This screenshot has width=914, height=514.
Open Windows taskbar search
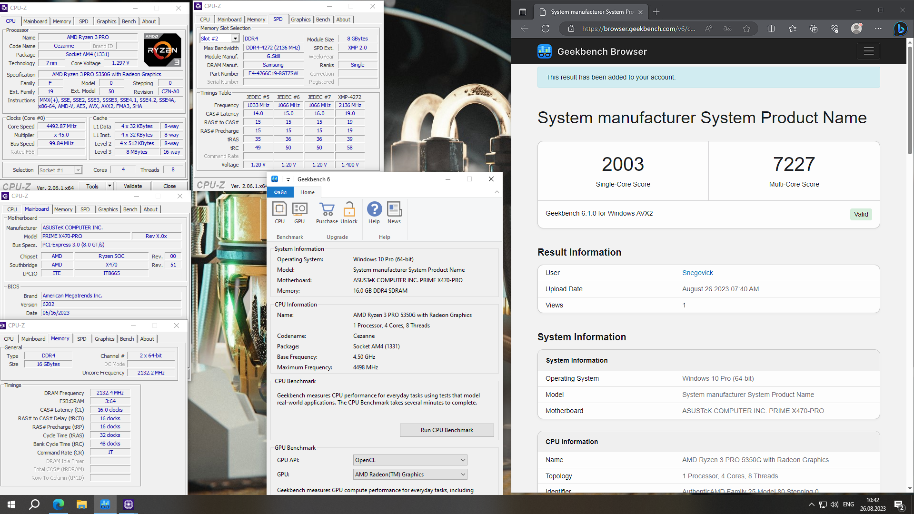[x=34, y=504]
